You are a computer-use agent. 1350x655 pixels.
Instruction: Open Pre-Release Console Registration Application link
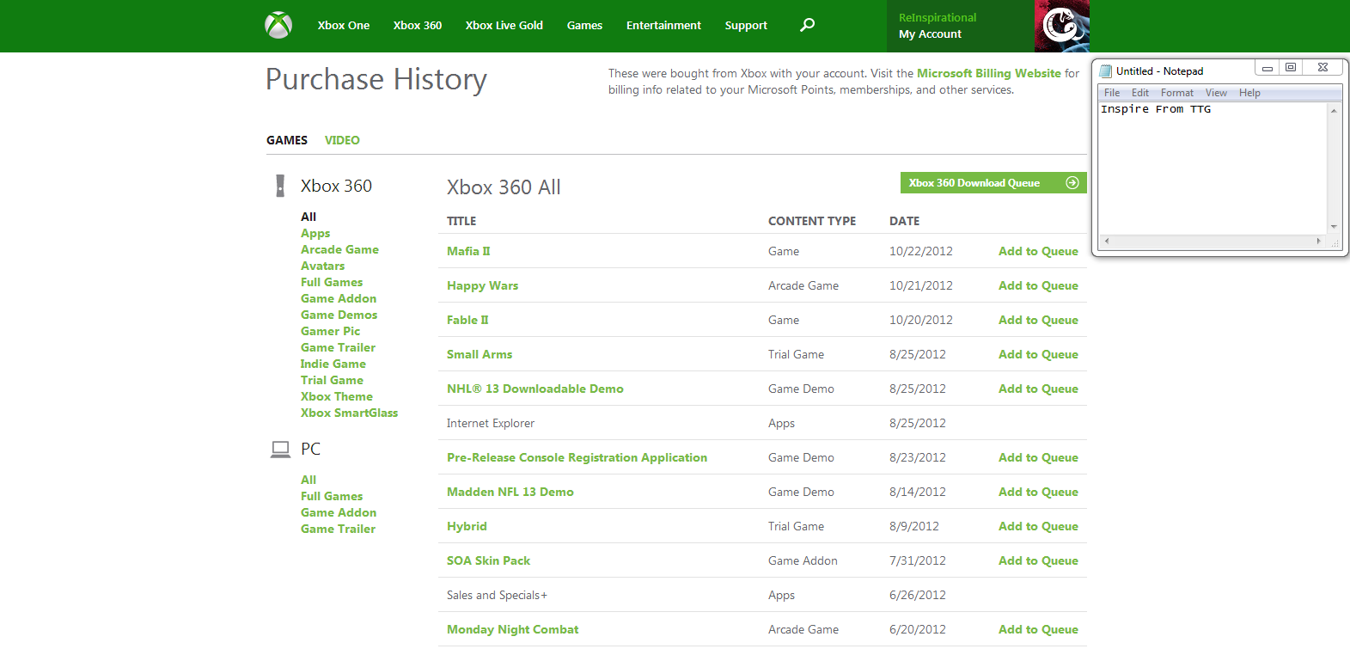tap(577, 457)
